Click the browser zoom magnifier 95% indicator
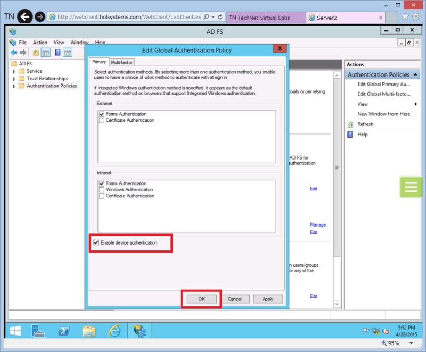This screenshot has width=426, height=352. coord(390,343)
